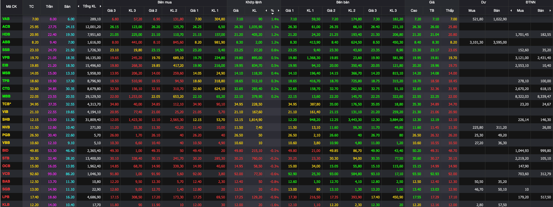Image resolution: width=553 pixels, height=207 pixels.
Task: Sort by the Sàn column header
Action: (67, 6)
